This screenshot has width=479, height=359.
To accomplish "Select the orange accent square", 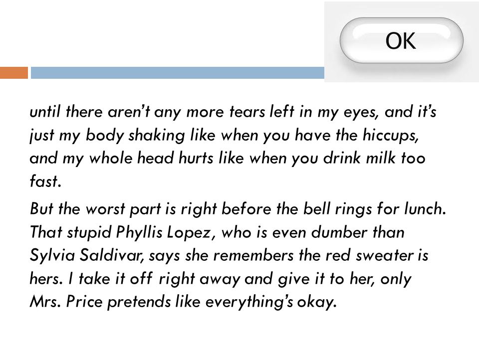I will tap(14, 73).
